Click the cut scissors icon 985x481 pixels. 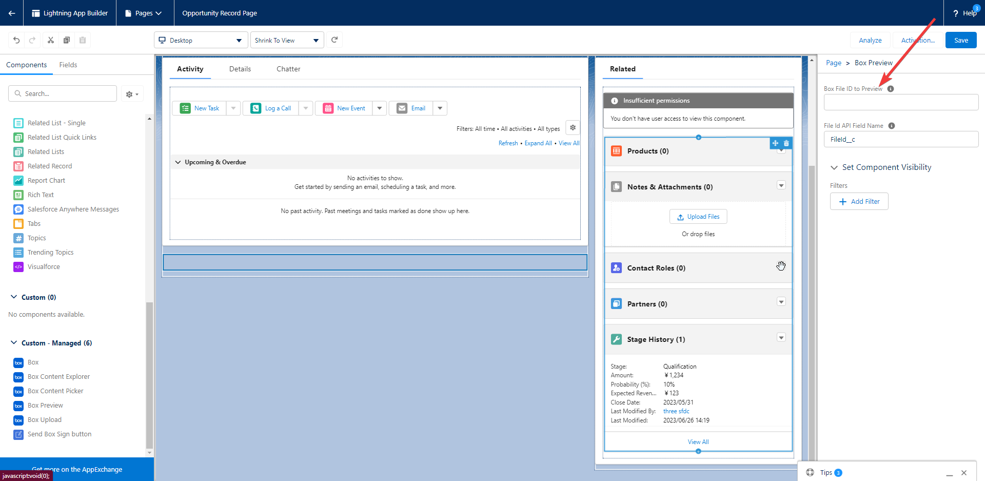point(51,40)
